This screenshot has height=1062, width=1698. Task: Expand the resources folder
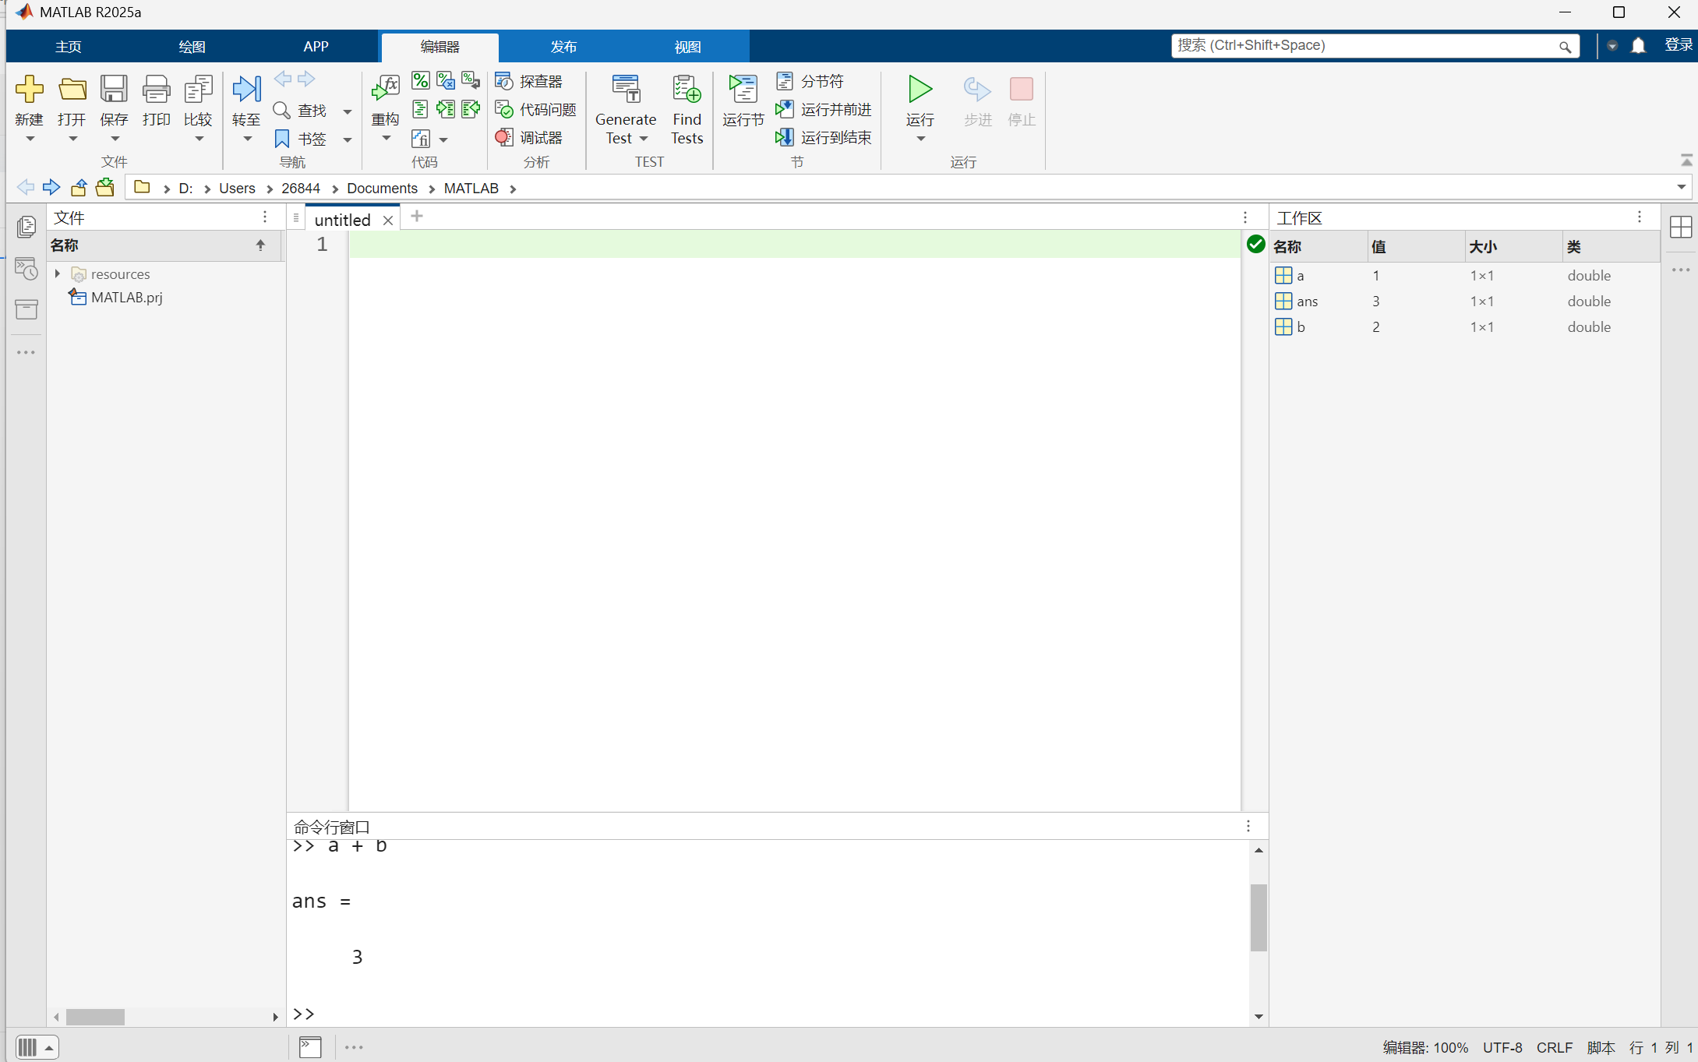pyautogui.click(x=58, y=273)
